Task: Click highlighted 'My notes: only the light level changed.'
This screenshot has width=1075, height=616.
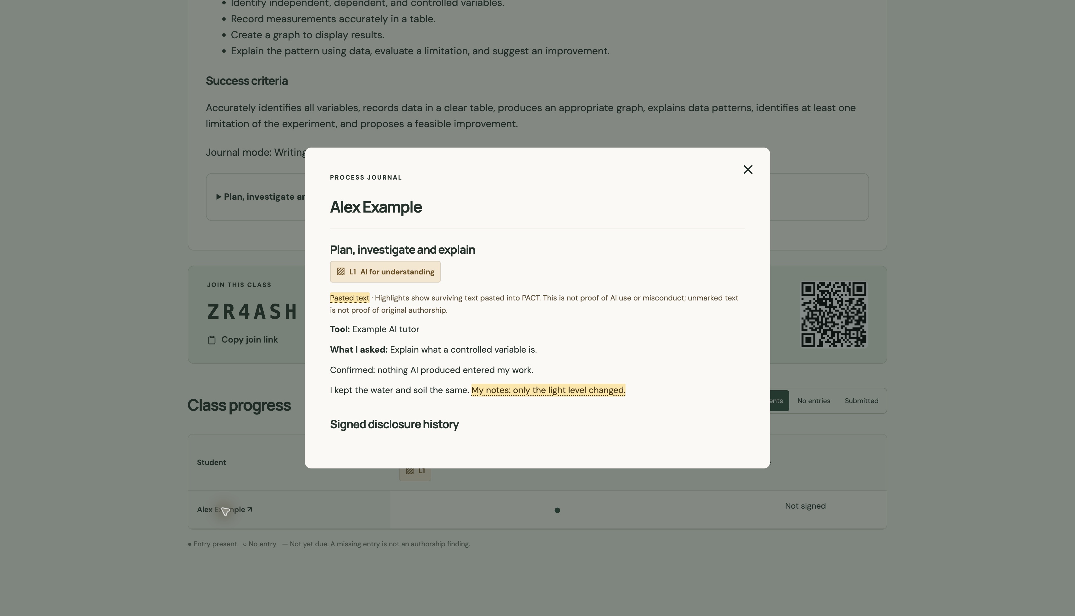Action: pyautogui.click(x=548, y=390)
